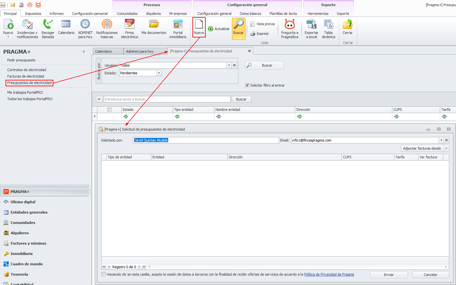The width and height of the screenshot is (456, 285).
Task: Expand the Nuevo ribbon dropdown arrow
Action: click(8, 37)
